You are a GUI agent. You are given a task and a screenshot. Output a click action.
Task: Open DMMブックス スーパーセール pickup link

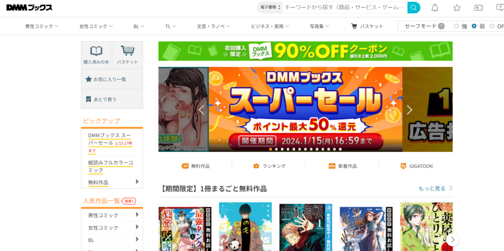tap(110, 142)
